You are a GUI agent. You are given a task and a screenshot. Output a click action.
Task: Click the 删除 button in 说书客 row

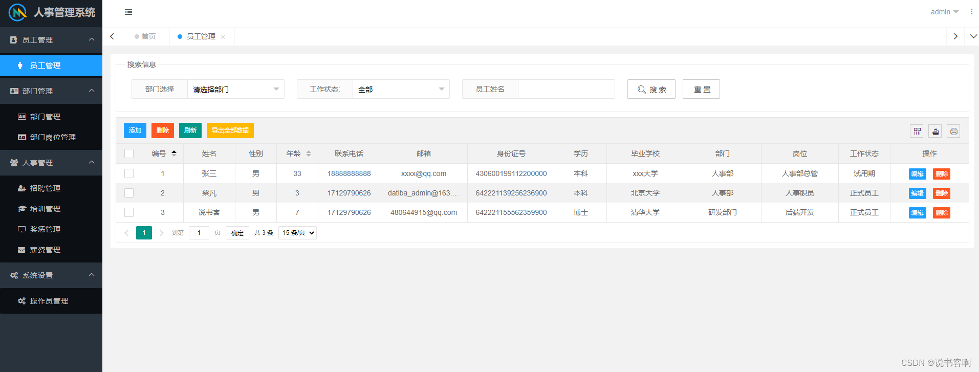coord(942,213)
